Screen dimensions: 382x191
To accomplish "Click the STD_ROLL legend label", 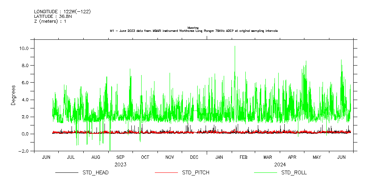I will [294, 173].
